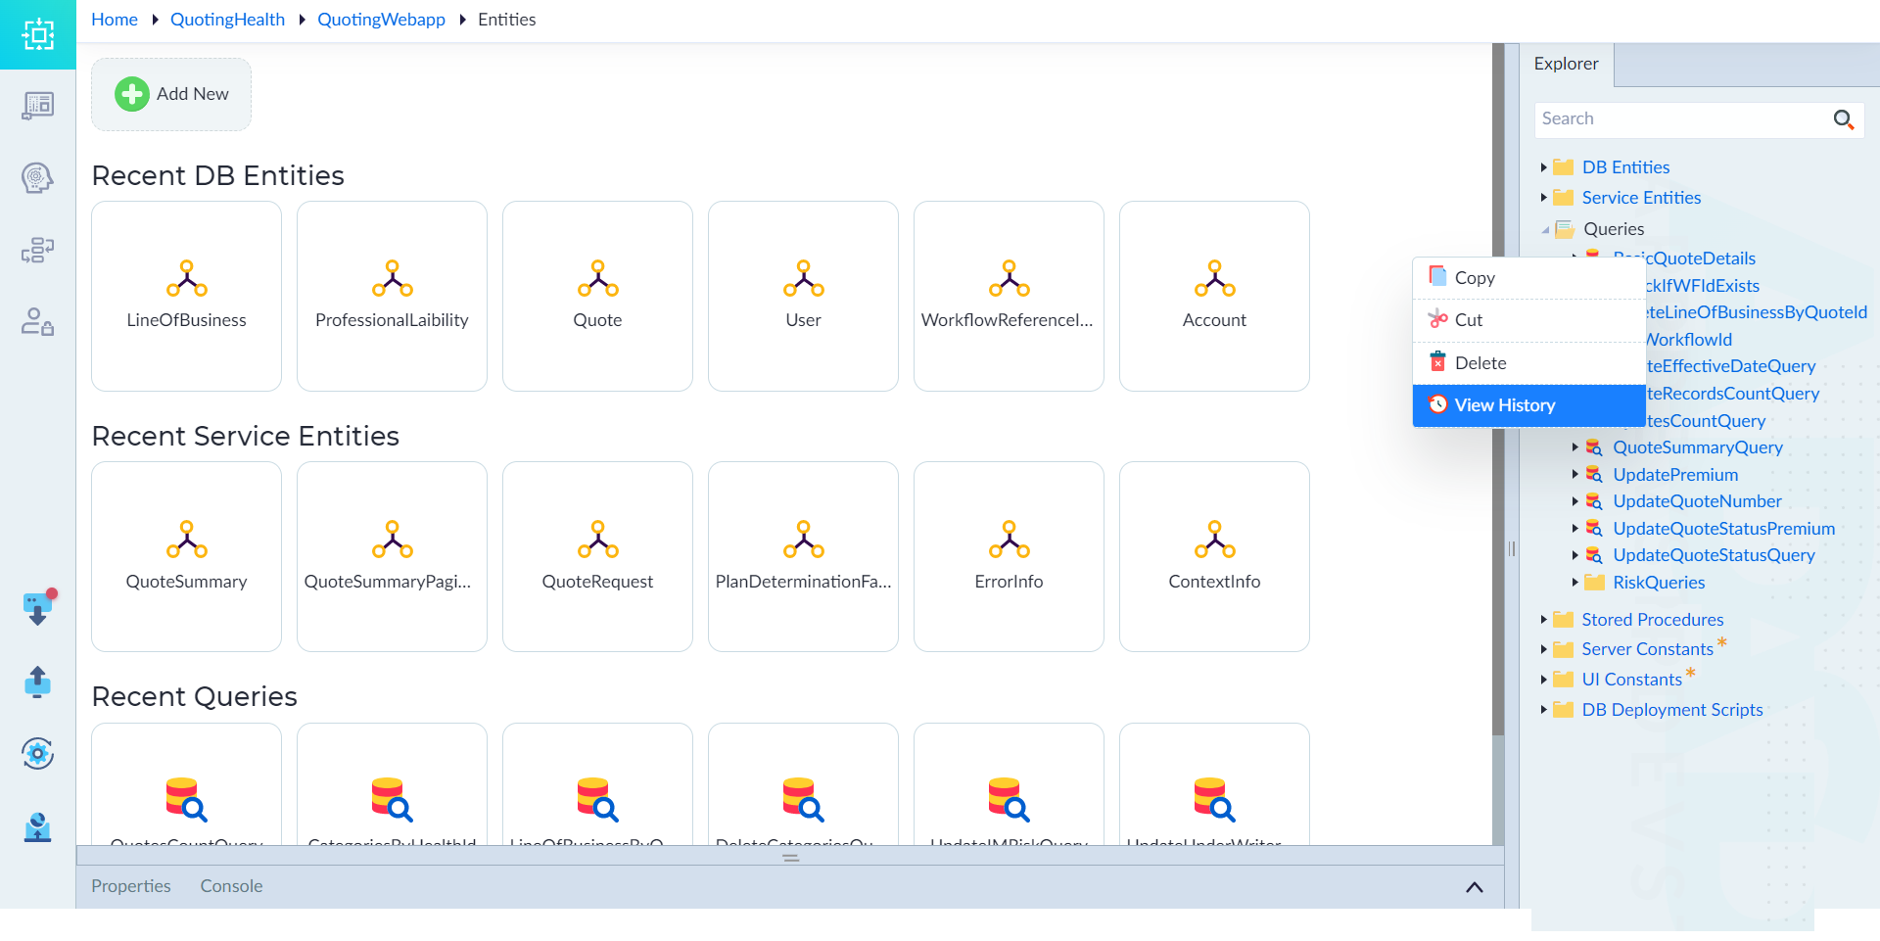Open the brain-head AI icon in sidebar
Viewport: 1880px width, 941px height.
click(37, 178)
